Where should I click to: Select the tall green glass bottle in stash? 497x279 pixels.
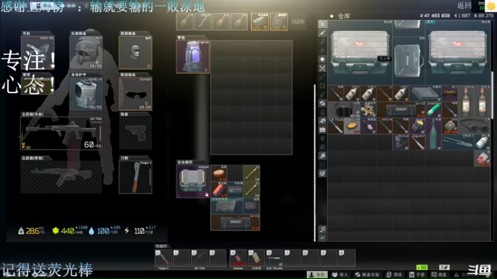tap(433, 135)
